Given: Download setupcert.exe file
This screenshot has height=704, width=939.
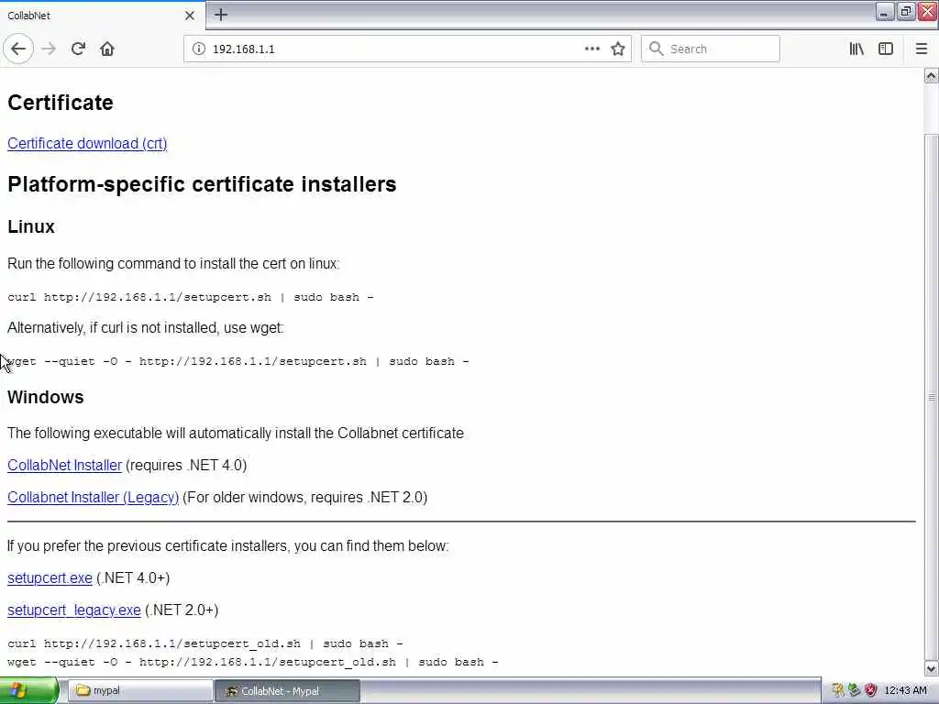Looking at the screenshot, I should click(x=50, y=578).
